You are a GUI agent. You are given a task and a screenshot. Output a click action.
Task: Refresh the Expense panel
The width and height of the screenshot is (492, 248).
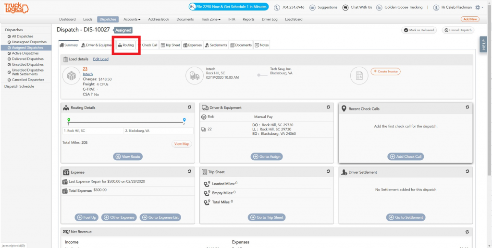point(189,172)
